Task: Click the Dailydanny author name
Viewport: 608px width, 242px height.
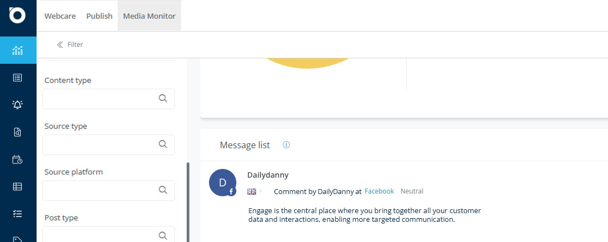Action: click(x=268, y=175)
